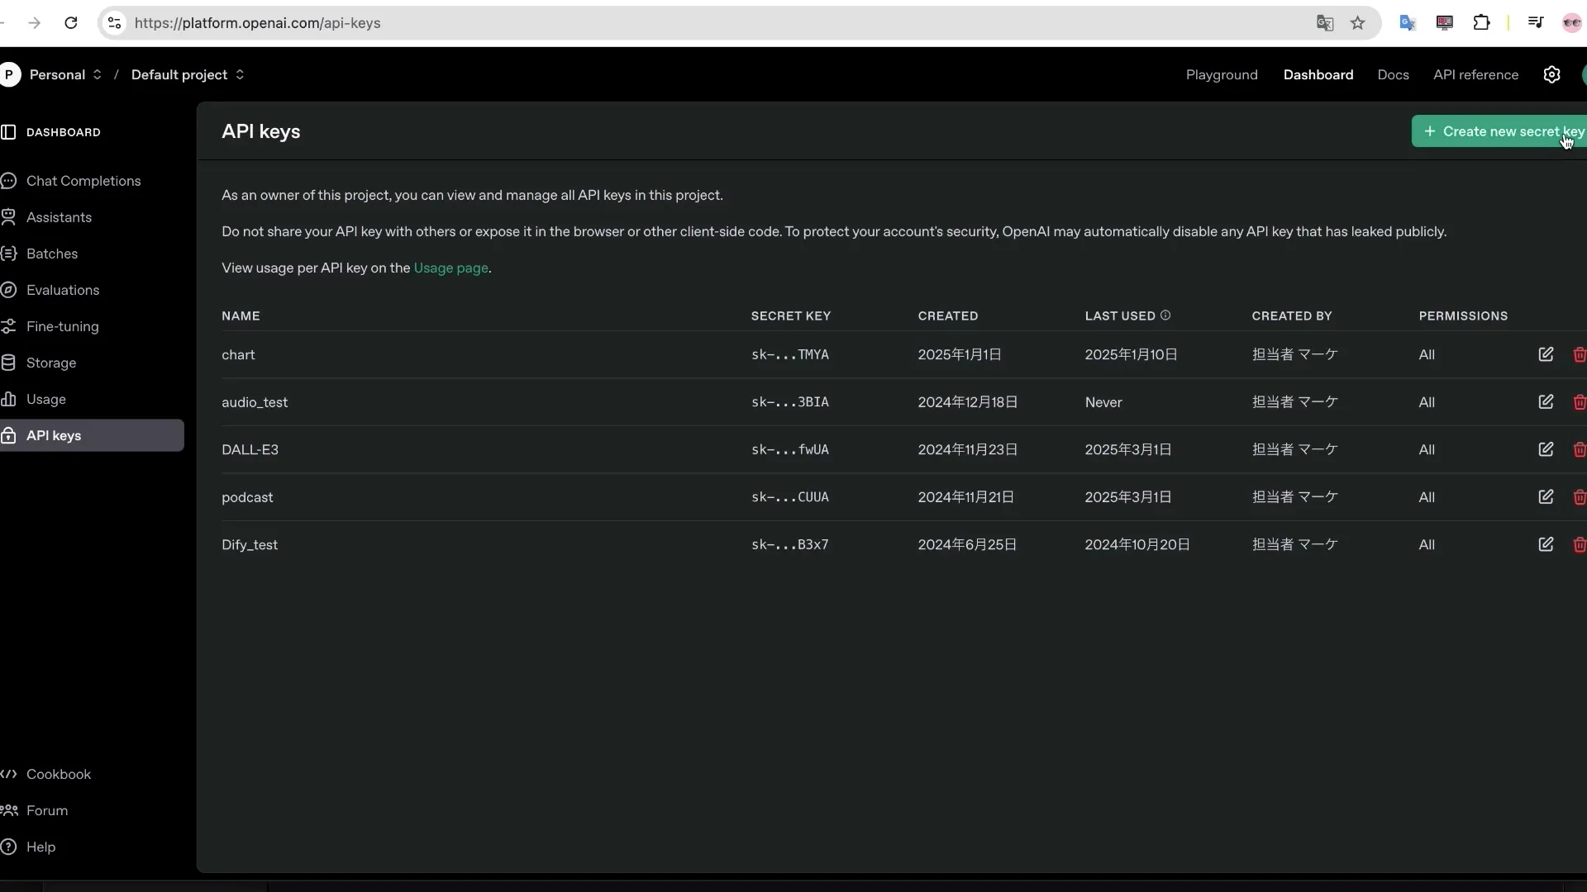1587x892 pixels.
Task: Edit the Dify_test key entry
Action: [1546, 544]
